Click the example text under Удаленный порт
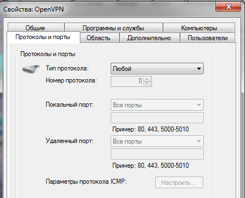This screenshot has width=245, height=198. (150, 166)
